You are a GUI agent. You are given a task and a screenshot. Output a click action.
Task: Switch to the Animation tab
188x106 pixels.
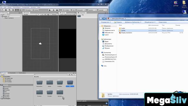tap(21, 73)
